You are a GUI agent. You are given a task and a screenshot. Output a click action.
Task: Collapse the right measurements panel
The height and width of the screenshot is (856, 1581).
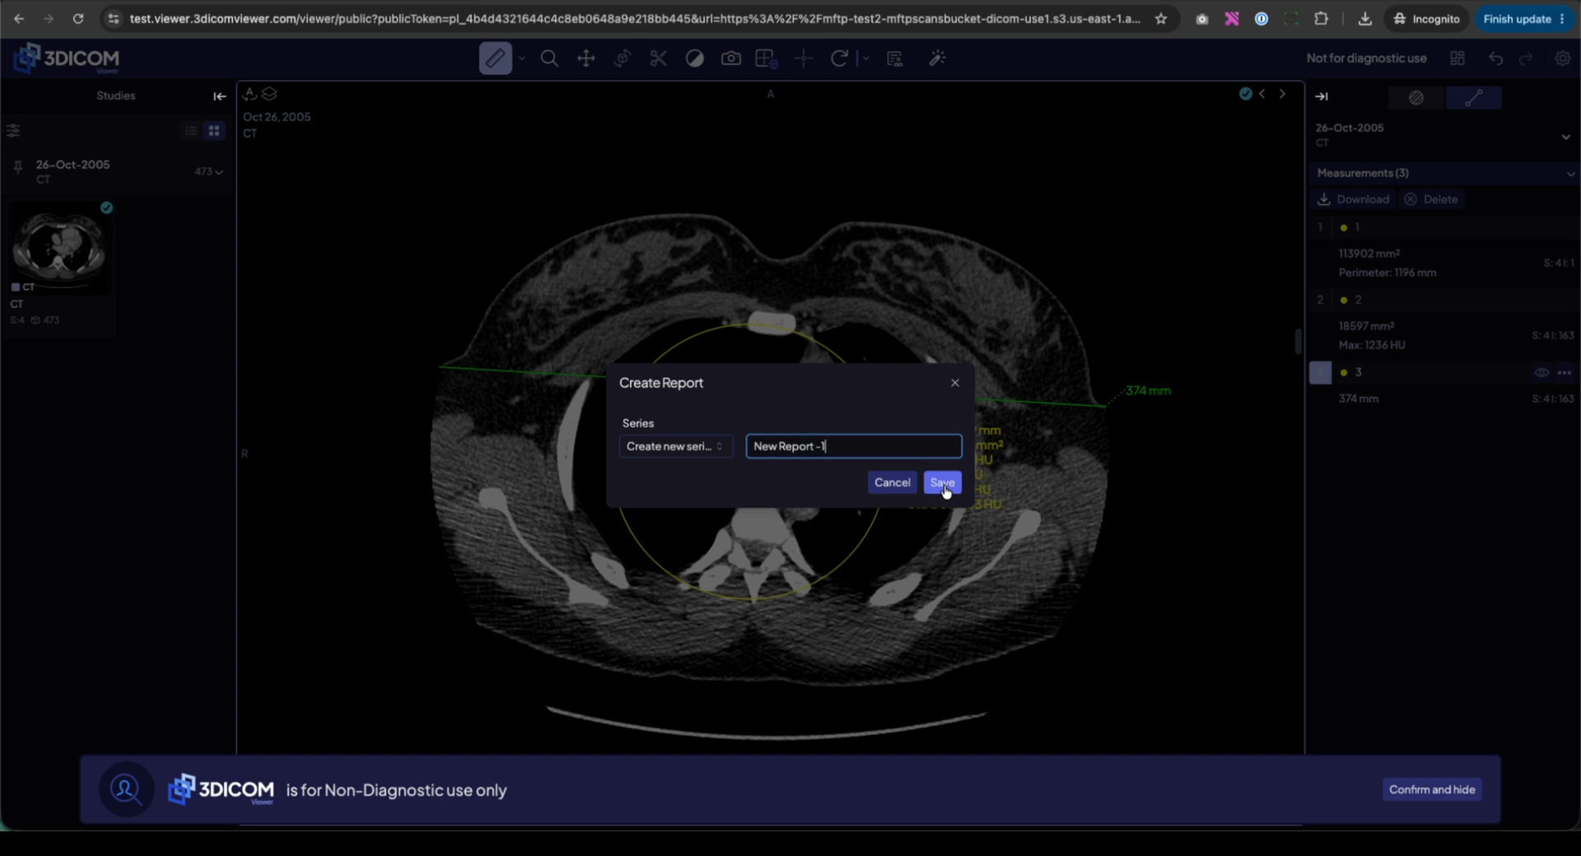[1322, 96]
